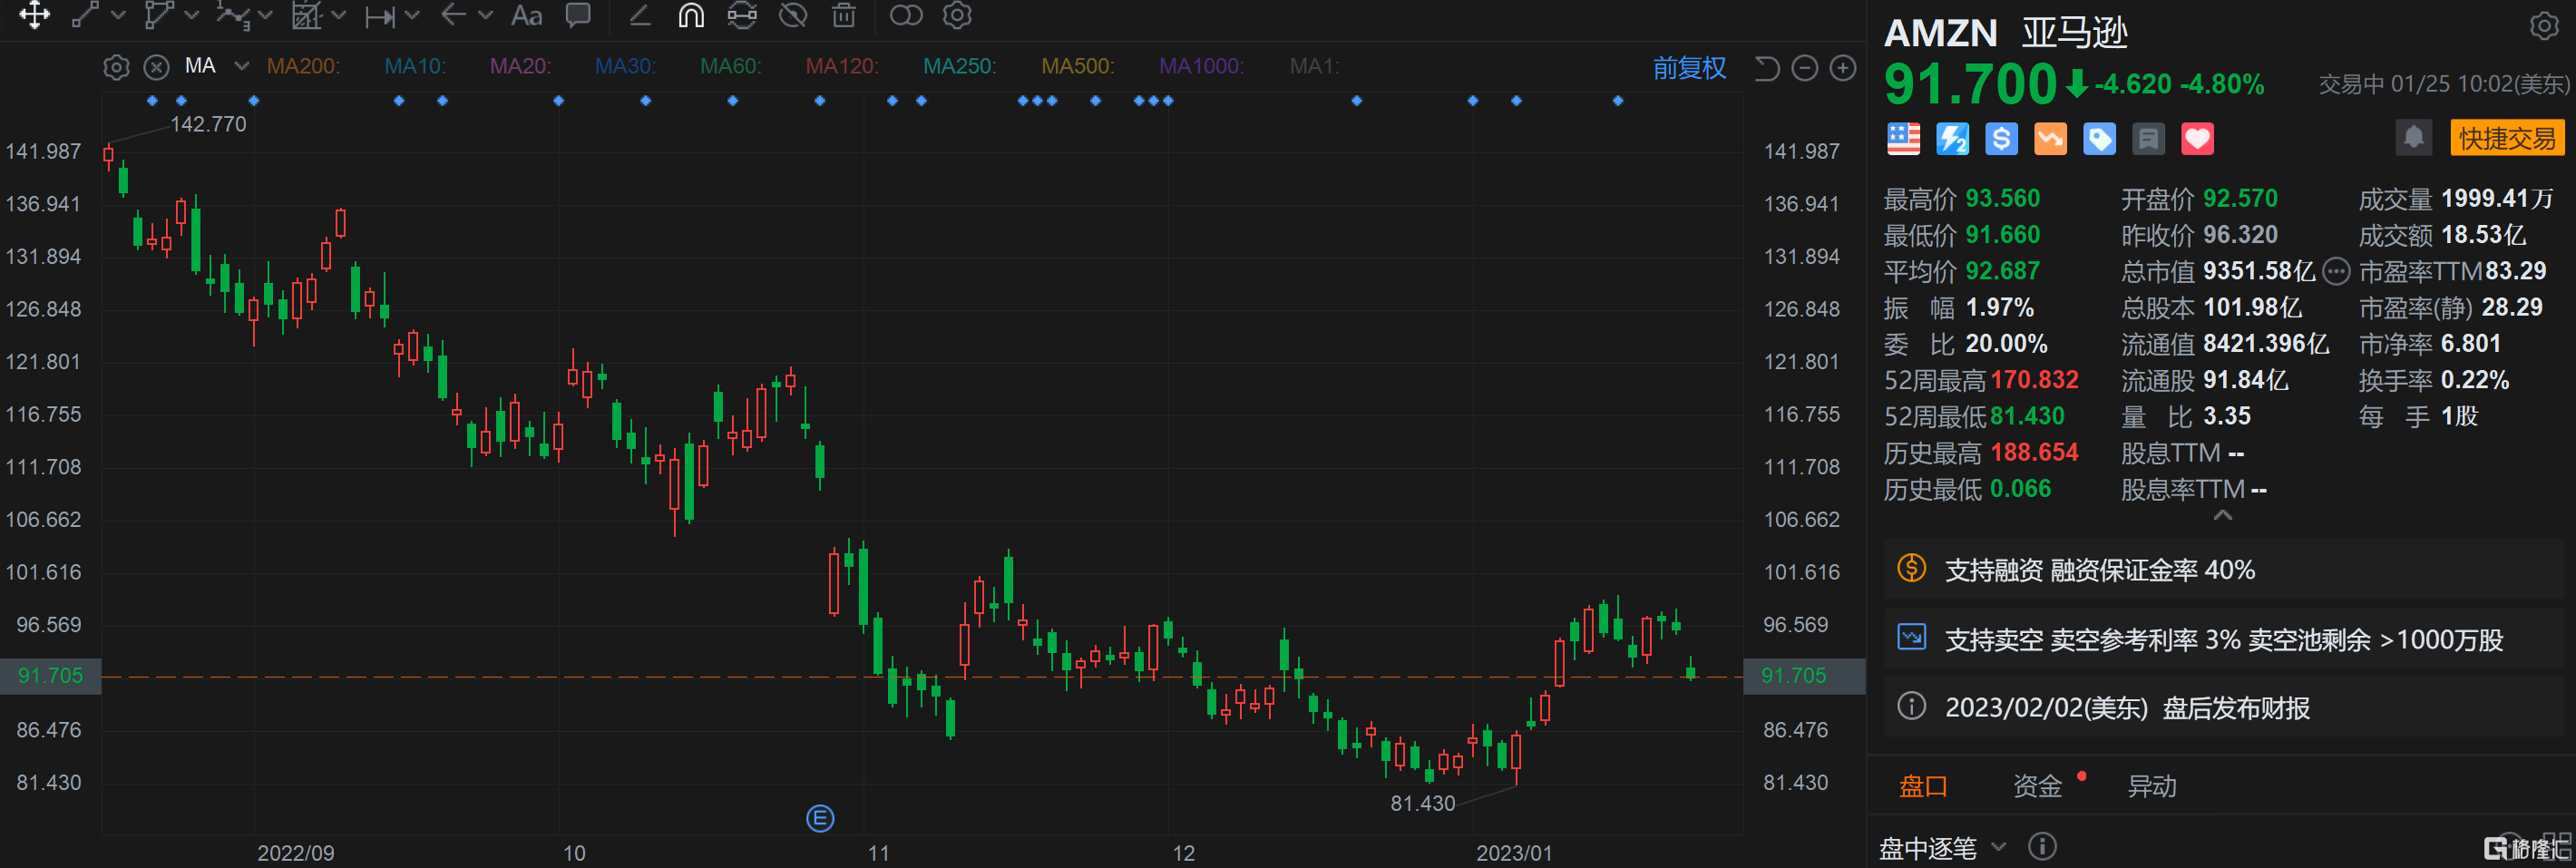Screen dimensions: 2576x868
Task: Click the orange short-selling trend icon
Action: tap(2050, 139)
